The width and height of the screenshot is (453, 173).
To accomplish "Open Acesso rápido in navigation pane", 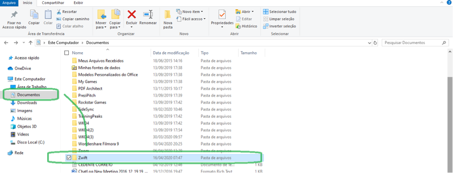I will [x=27, y=58].
